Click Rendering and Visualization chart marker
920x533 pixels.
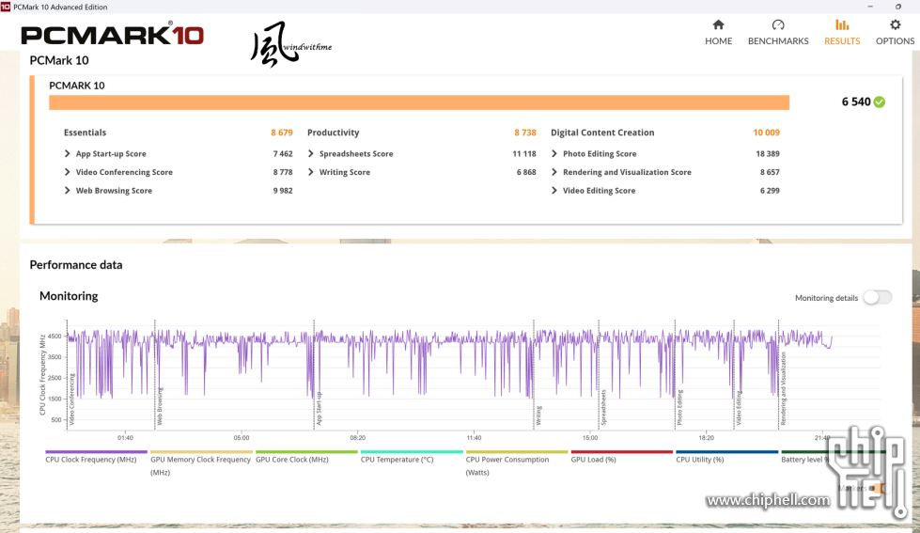click(x=784, y=388)
